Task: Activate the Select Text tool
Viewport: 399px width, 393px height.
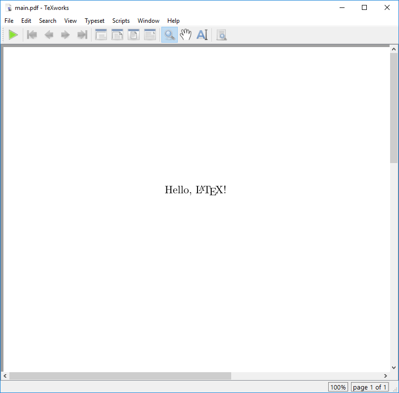Action: pos(202,35)
